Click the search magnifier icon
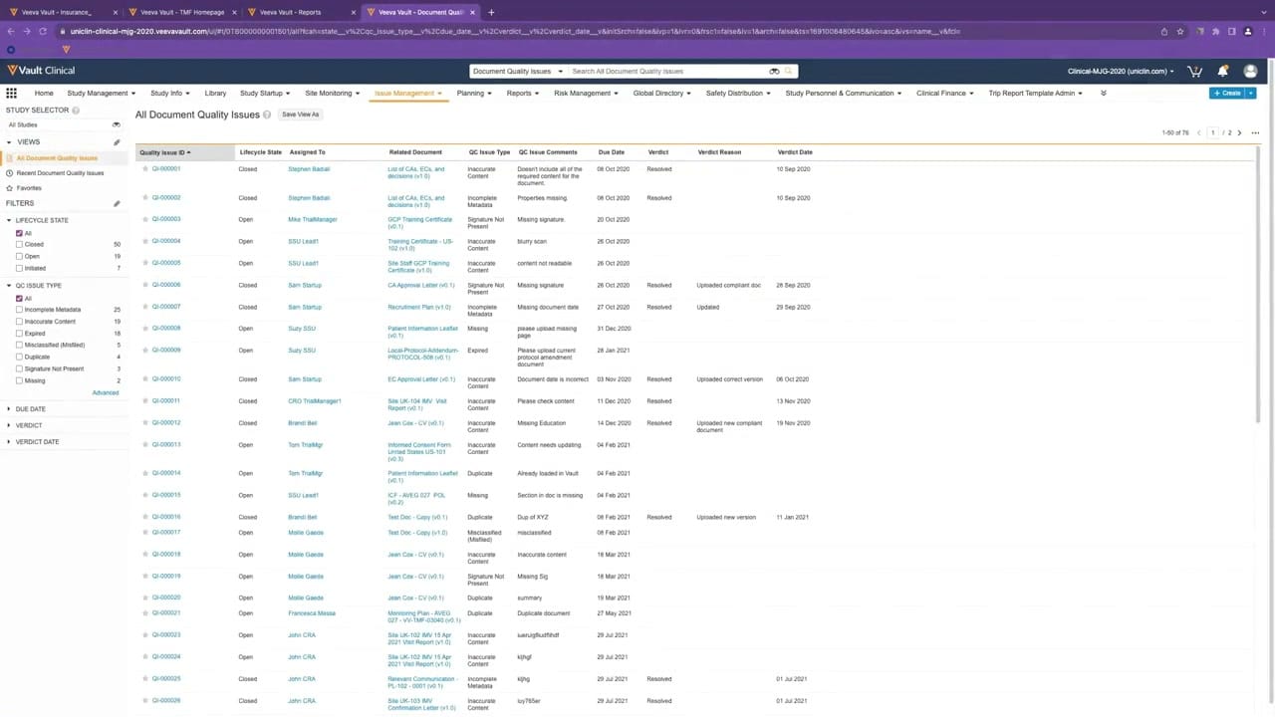Image resolution: width=1275 pixels, height=717 pixels. pyautogui.click(x=788, y=72)
